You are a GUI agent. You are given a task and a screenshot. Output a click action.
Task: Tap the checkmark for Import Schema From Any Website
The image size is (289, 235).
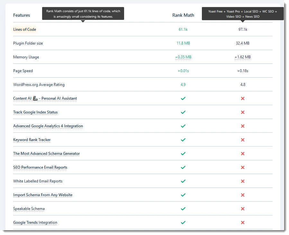[183, 195]
